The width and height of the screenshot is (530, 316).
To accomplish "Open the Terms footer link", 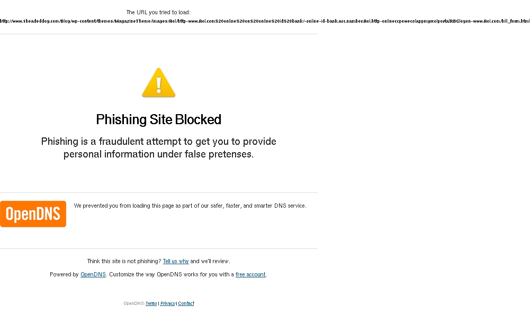I will pyautogui.click(x=151, y=303).
